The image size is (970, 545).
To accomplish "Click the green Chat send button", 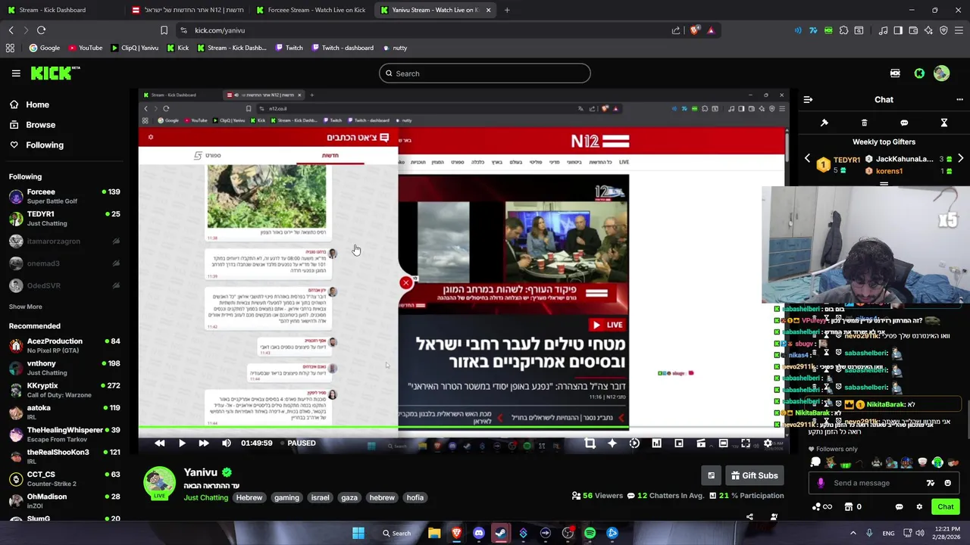I will click(946, 506).
